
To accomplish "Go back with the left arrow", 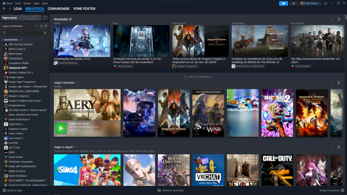I will pyautogui.click(x=4, y=9).
